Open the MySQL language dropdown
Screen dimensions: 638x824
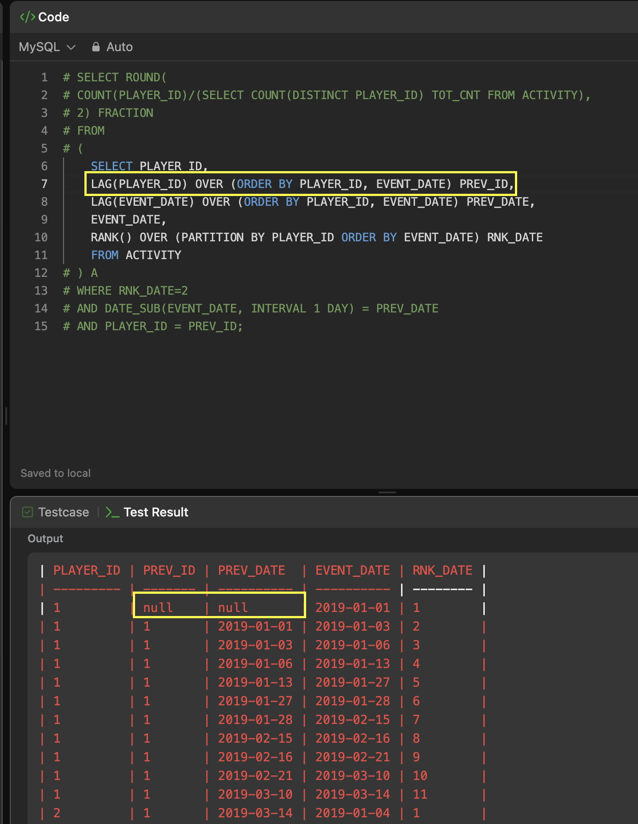pyautogui.click(x=47, y=47)
